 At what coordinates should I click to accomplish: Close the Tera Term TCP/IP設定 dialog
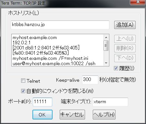click(138, 2)
